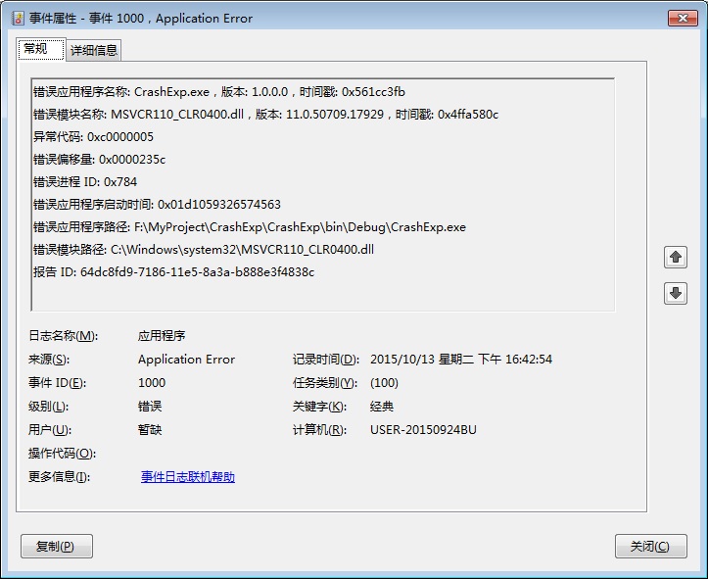
Task: Switch to the 常规 tab
Action: [41, 49]
